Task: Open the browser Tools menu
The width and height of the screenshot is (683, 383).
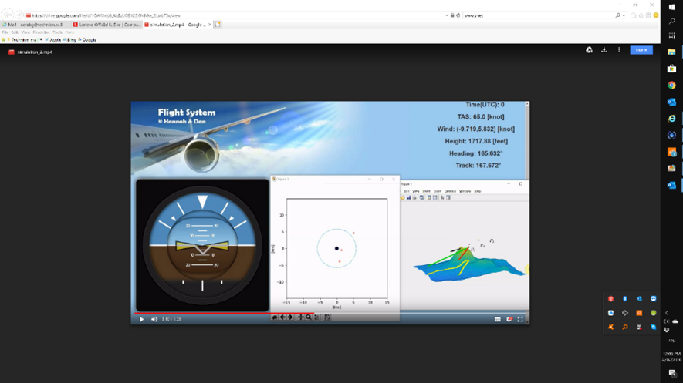Action: point(58,32)
